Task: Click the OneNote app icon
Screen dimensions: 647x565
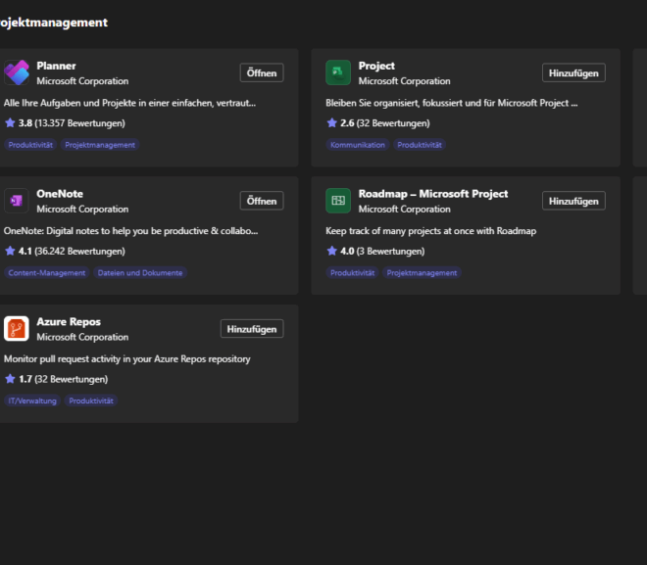Action: coord(17,201)
